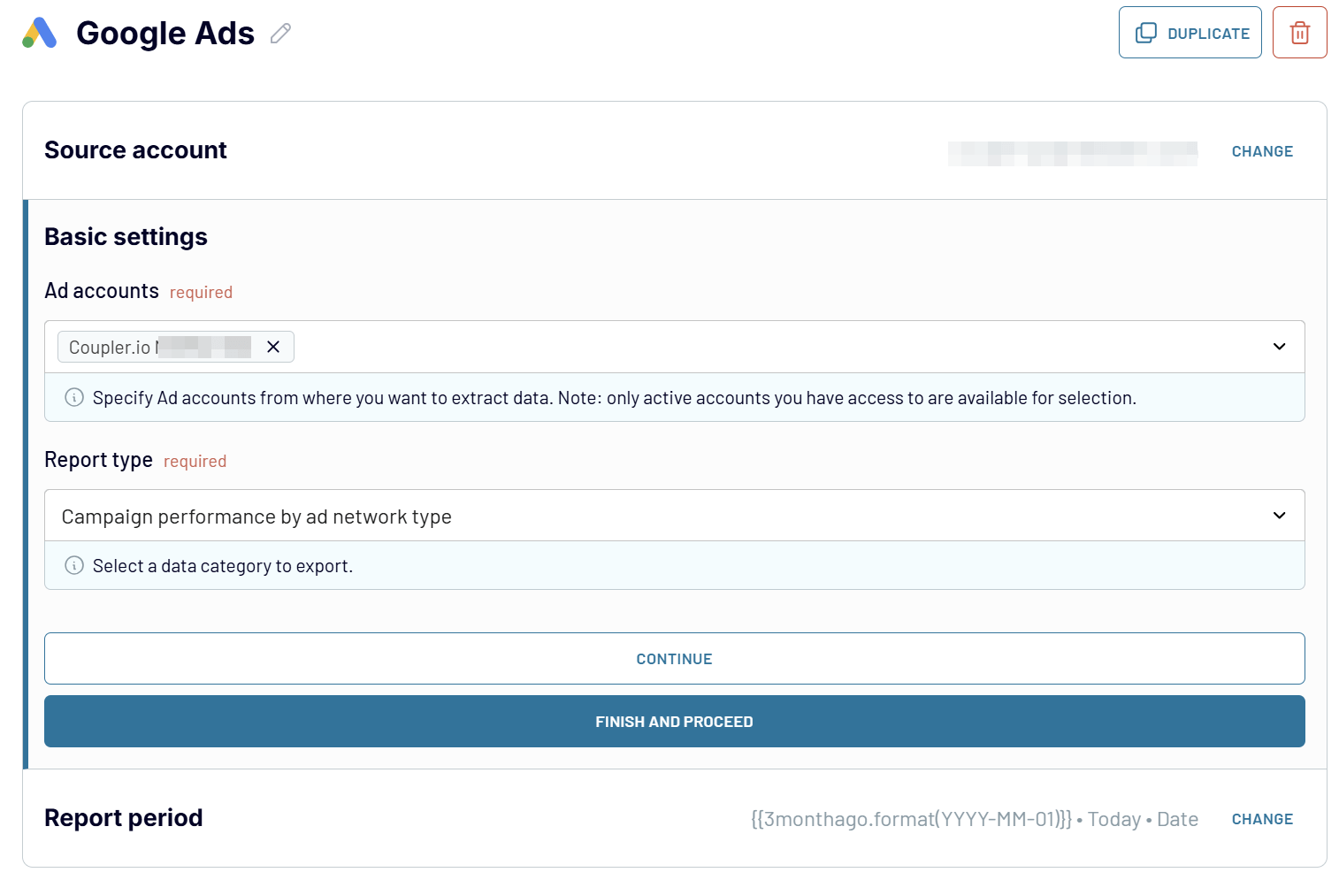
Task: Click the Google Ads logo icon
Action: coord(40,33)
